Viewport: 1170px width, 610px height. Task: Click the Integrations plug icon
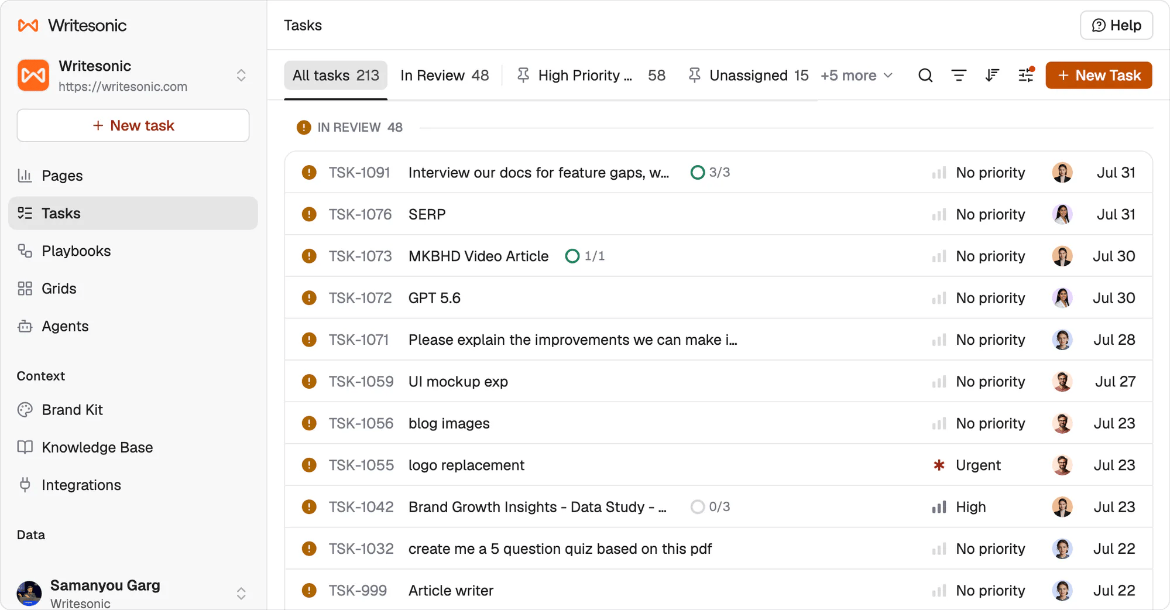pos(25,485)
